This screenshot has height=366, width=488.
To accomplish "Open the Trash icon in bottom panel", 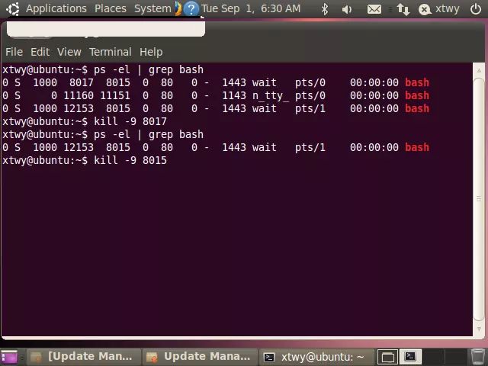I will [477, 357].
